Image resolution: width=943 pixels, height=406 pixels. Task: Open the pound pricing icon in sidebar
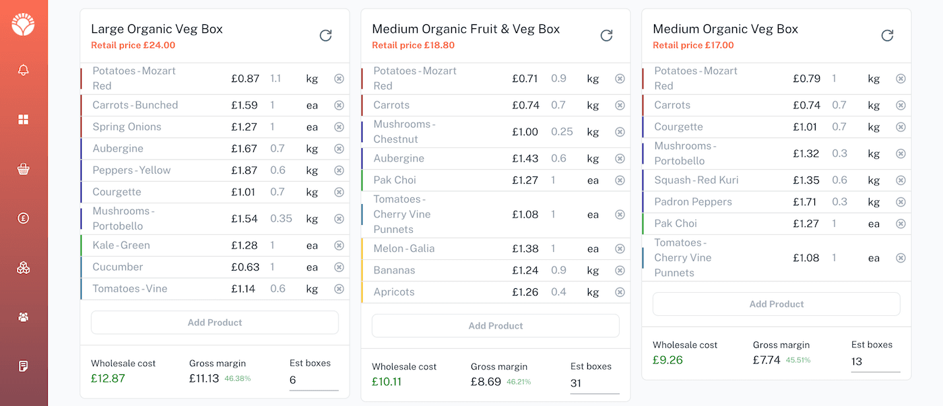tap(24, 218)
